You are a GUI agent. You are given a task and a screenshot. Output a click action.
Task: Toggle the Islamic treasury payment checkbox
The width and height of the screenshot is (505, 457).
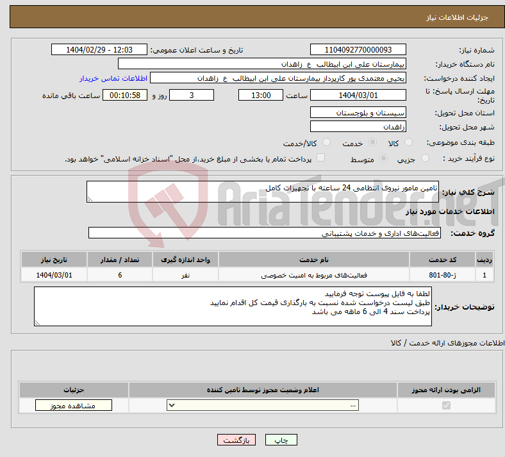tap(321, 158)
